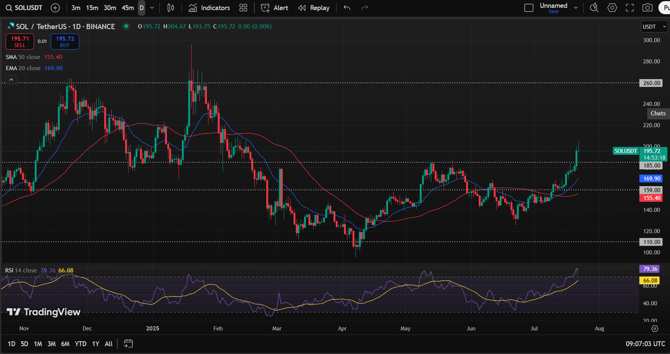This screenshot has width=670, height=354.
Task: Select the D daily timeframe
Action: tap(142, 8)
